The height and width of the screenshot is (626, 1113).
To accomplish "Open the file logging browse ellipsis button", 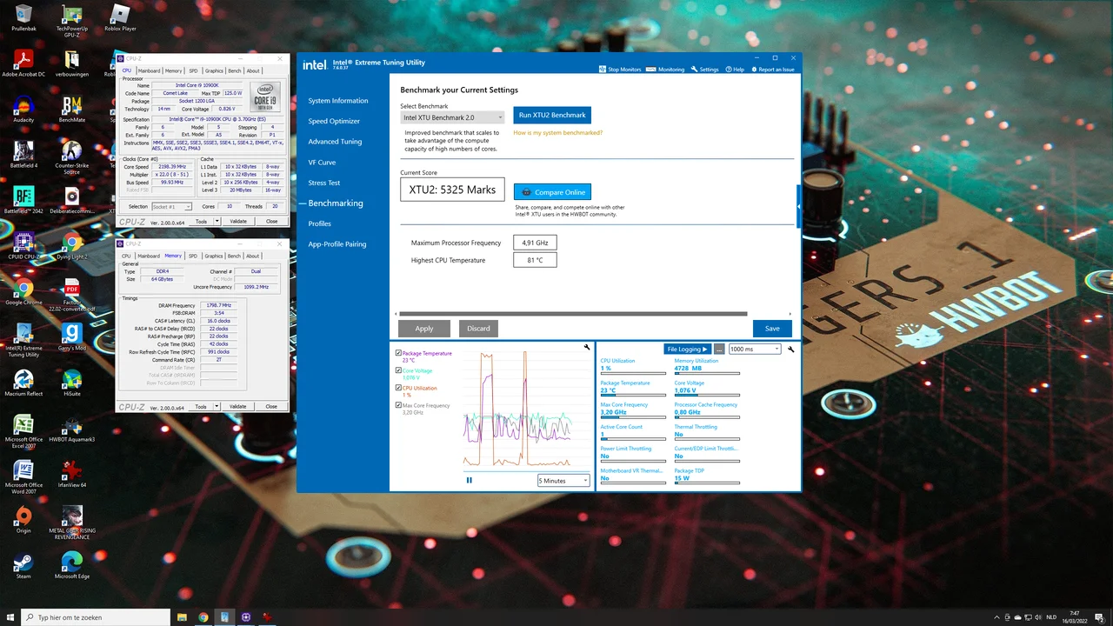I will click(x=719, y=349).
